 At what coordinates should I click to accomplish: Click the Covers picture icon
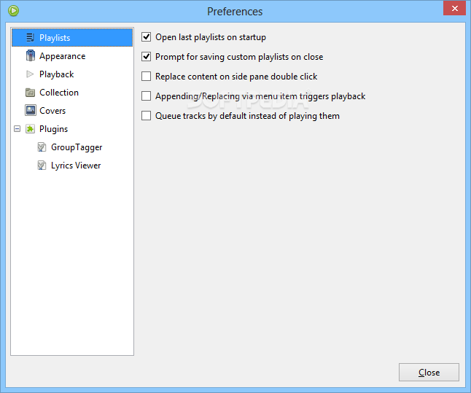point(31,110)
